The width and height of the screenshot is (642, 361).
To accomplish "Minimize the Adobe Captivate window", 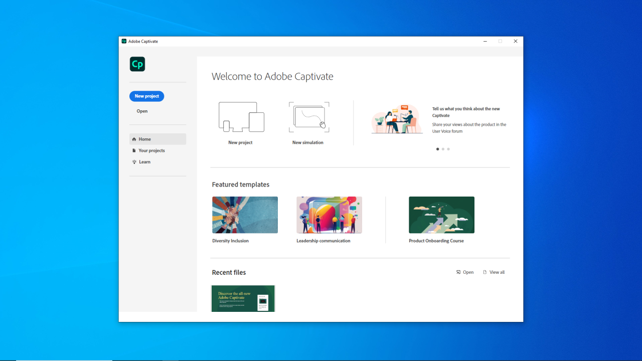I will 485,41.
